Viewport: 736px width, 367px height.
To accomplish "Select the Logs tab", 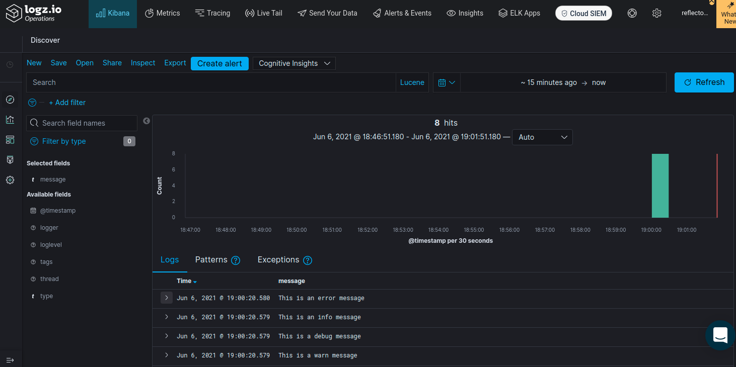I will 170,260.
